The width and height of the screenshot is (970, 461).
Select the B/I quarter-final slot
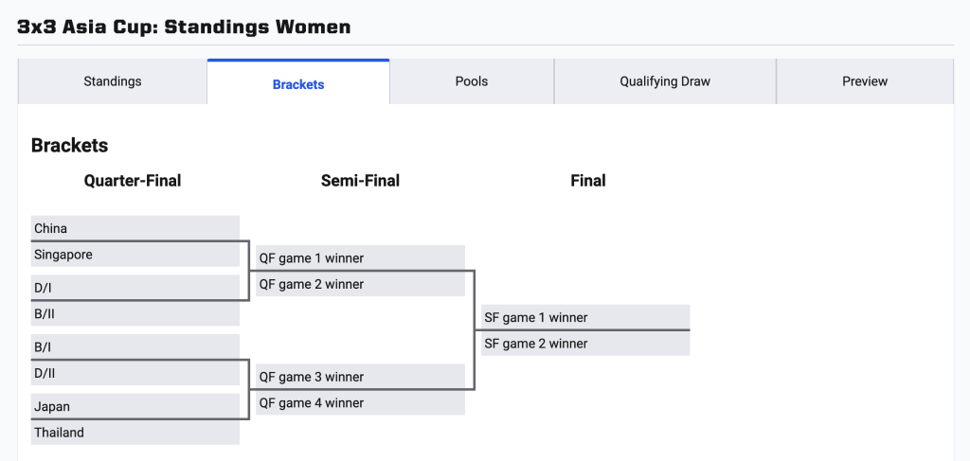pos(135,347)
